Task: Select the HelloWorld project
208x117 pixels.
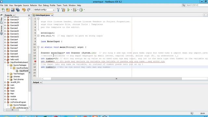Action: [14, 57]
